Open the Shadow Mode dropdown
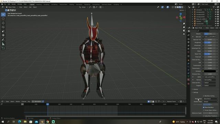Viewport: 220px width, 124px height. pos(210,102)
